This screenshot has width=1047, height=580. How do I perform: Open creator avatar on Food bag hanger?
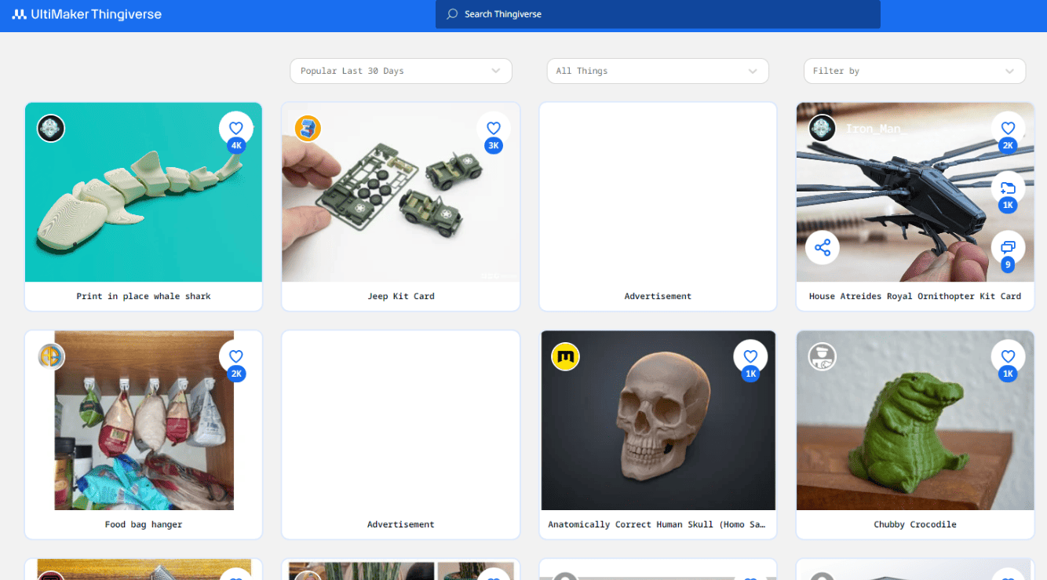pos(51,356)
